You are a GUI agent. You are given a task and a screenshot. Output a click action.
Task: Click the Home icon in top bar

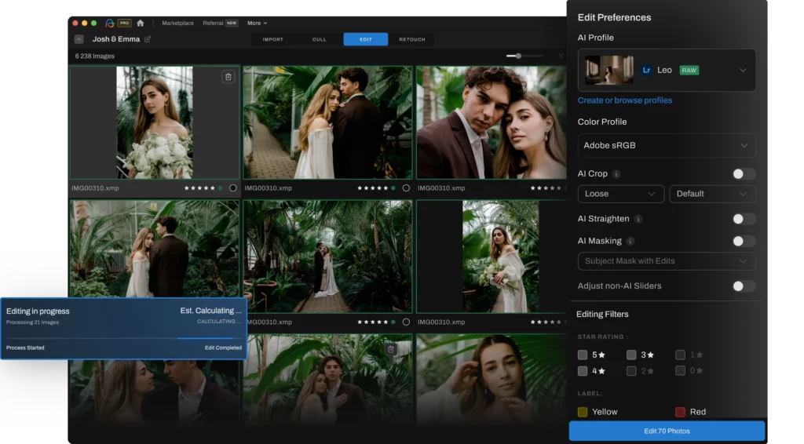coord(141,23)
